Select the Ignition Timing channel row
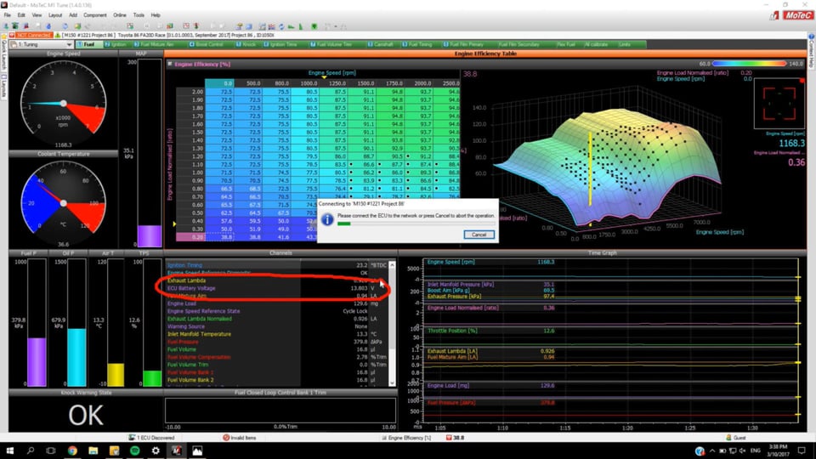Viewport: 816px width, 459px height. click(278, 265)
